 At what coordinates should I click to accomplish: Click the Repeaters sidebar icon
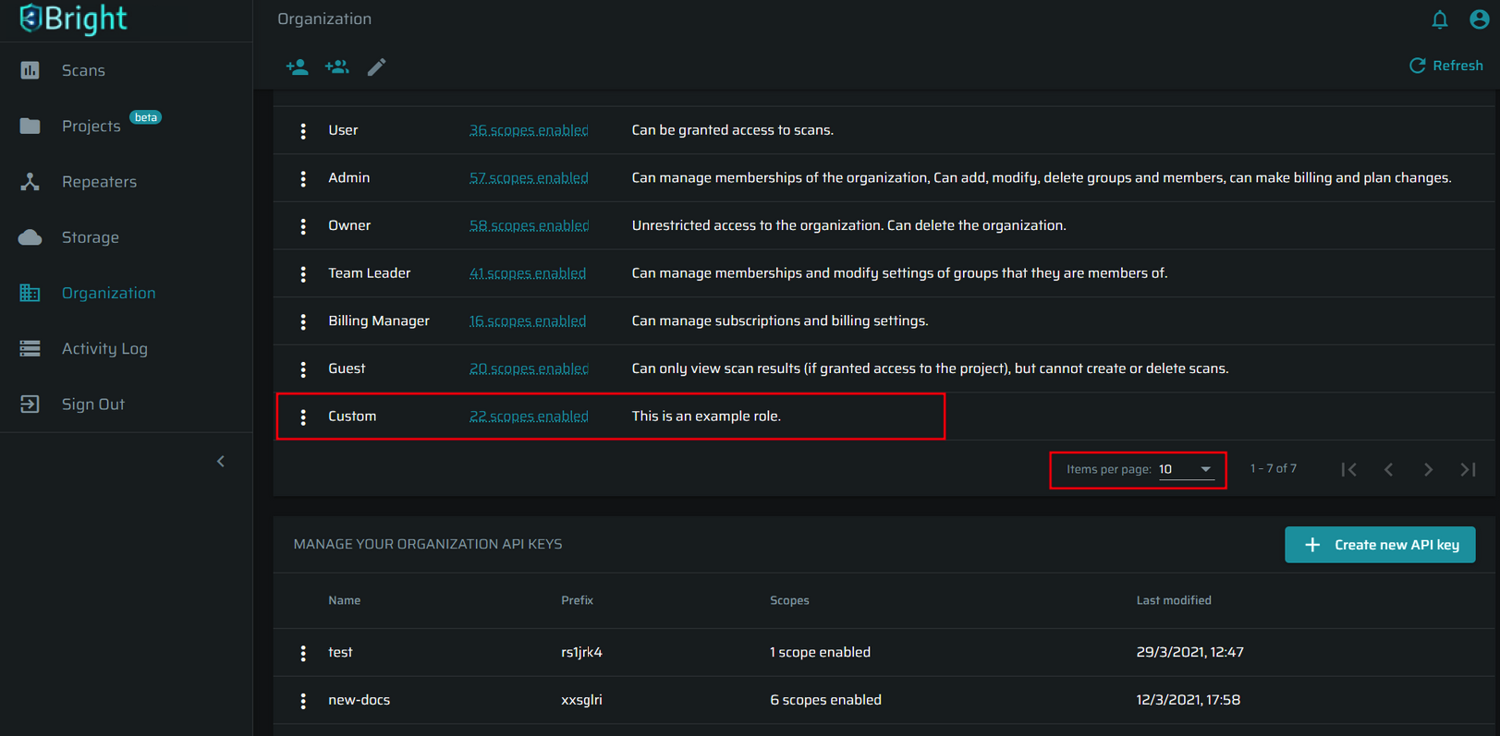[x=30, y=182]
